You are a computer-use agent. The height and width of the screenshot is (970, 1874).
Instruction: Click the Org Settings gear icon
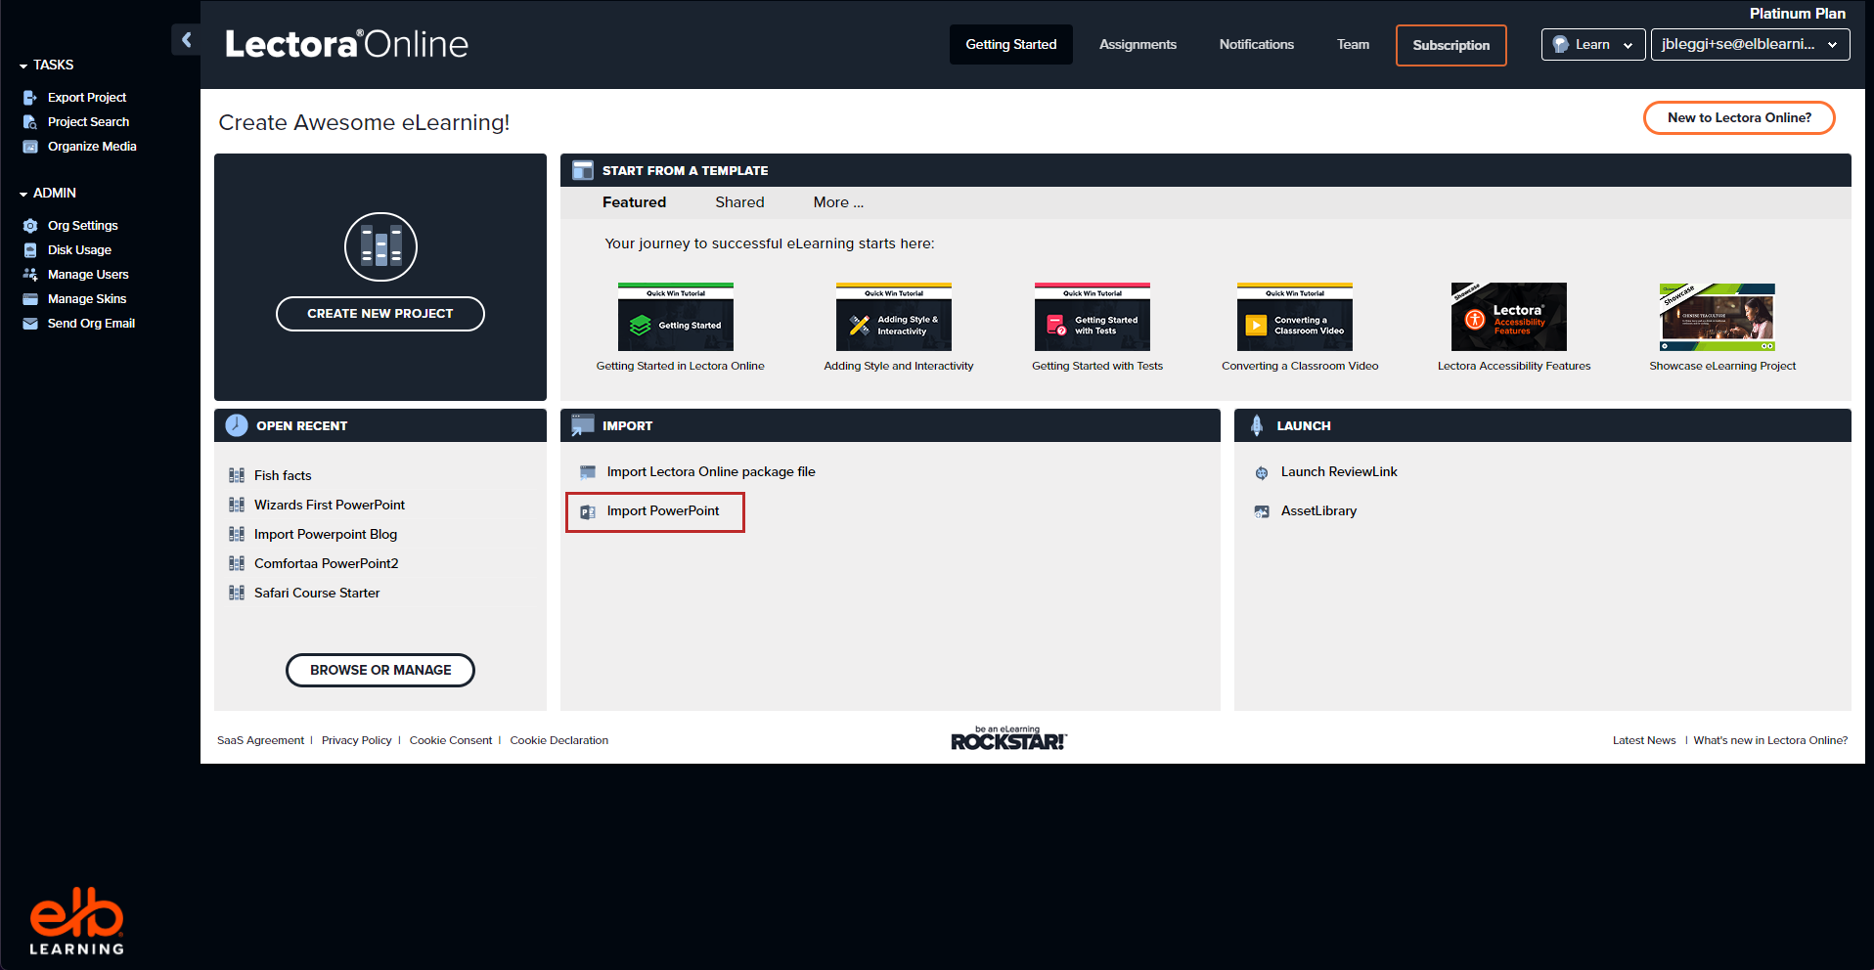click(x=30, y=226)
